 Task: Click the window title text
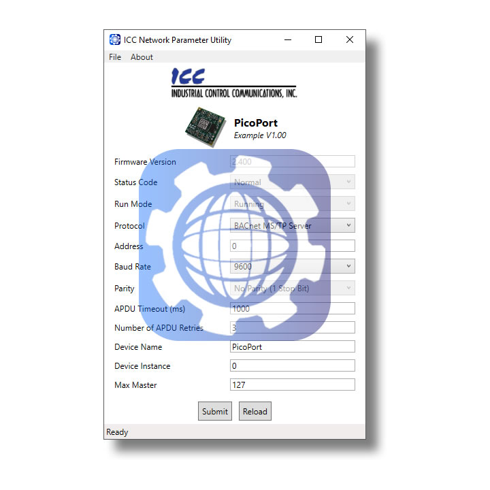pos(178,40)
